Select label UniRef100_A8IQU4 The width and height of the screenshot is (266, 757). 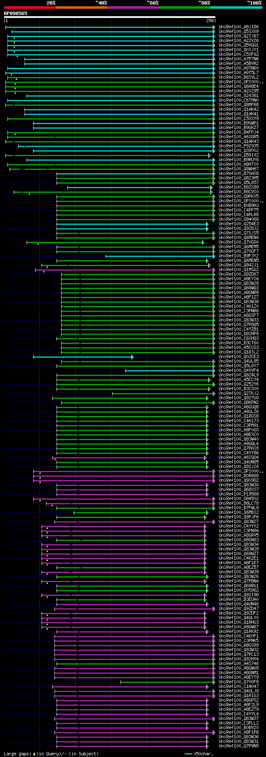pos(239,458)
